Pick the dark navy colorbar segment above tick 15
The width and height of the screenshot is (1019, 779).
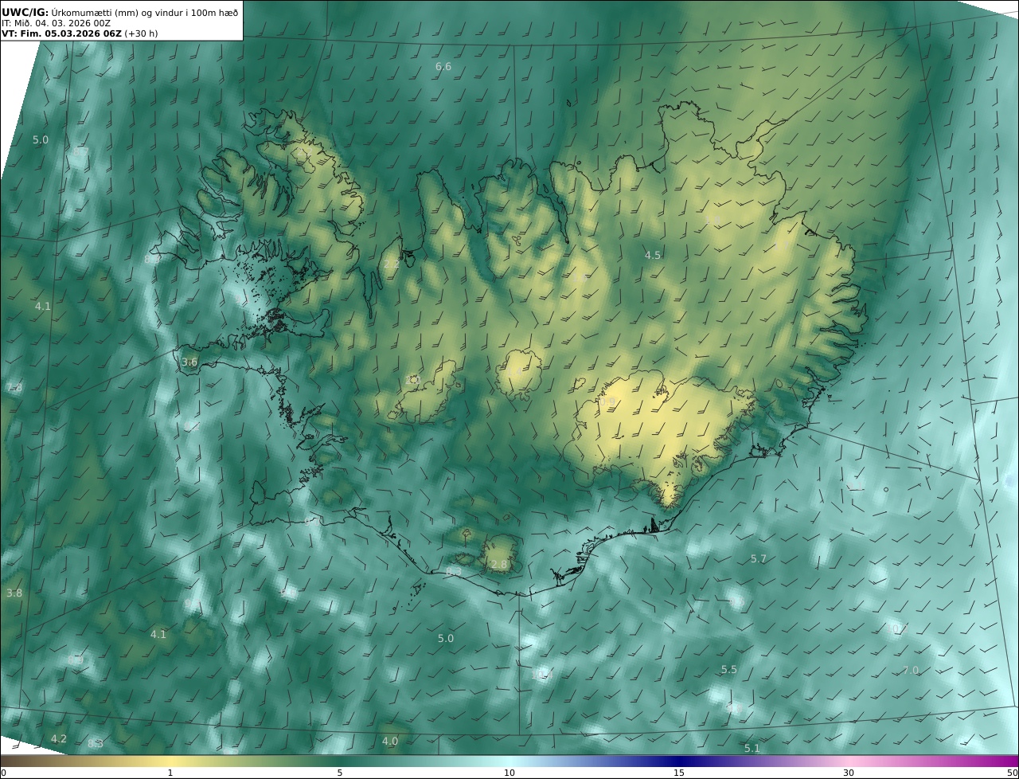tap(679, 761)
